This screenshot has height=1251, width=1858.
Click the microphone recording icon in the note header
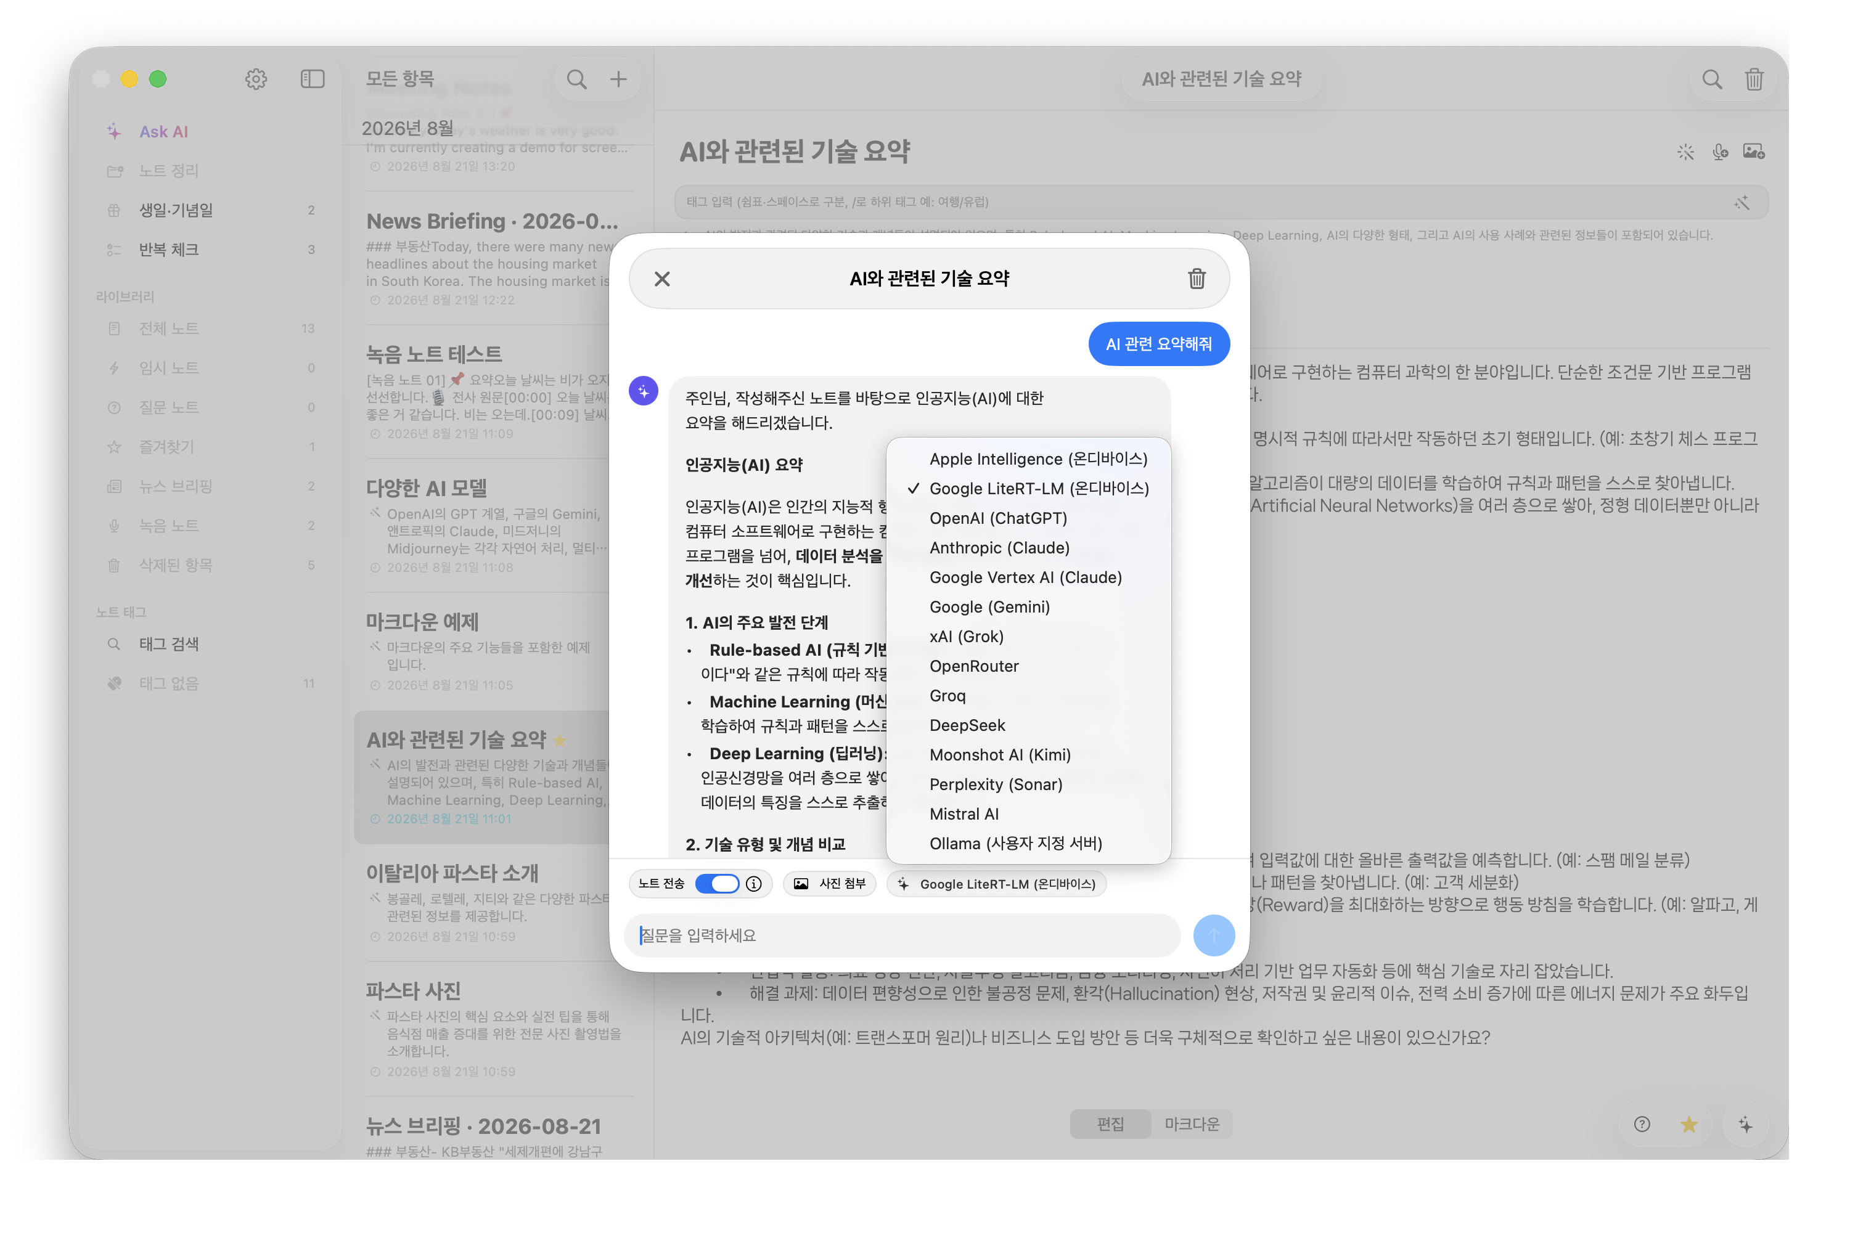click(x=1719, y=152)
